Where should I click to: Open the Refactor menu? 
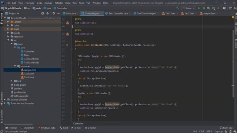pos(59,3)
